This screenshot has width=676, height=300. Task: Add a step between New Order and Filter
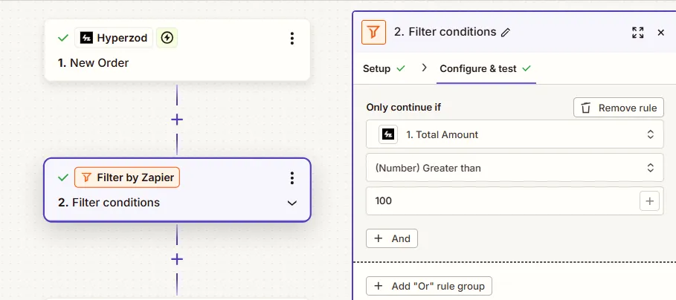pyautogui.click(x=177, y=120)
